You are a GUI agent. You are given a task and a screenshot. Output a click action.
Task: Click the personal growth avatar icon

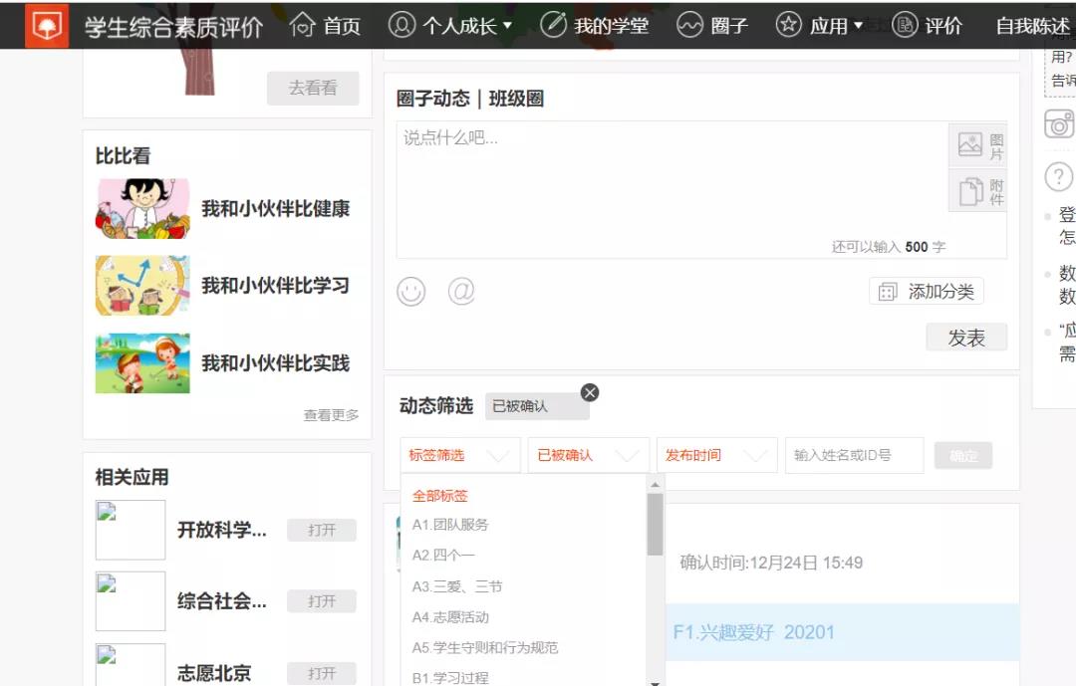[402, 25]
